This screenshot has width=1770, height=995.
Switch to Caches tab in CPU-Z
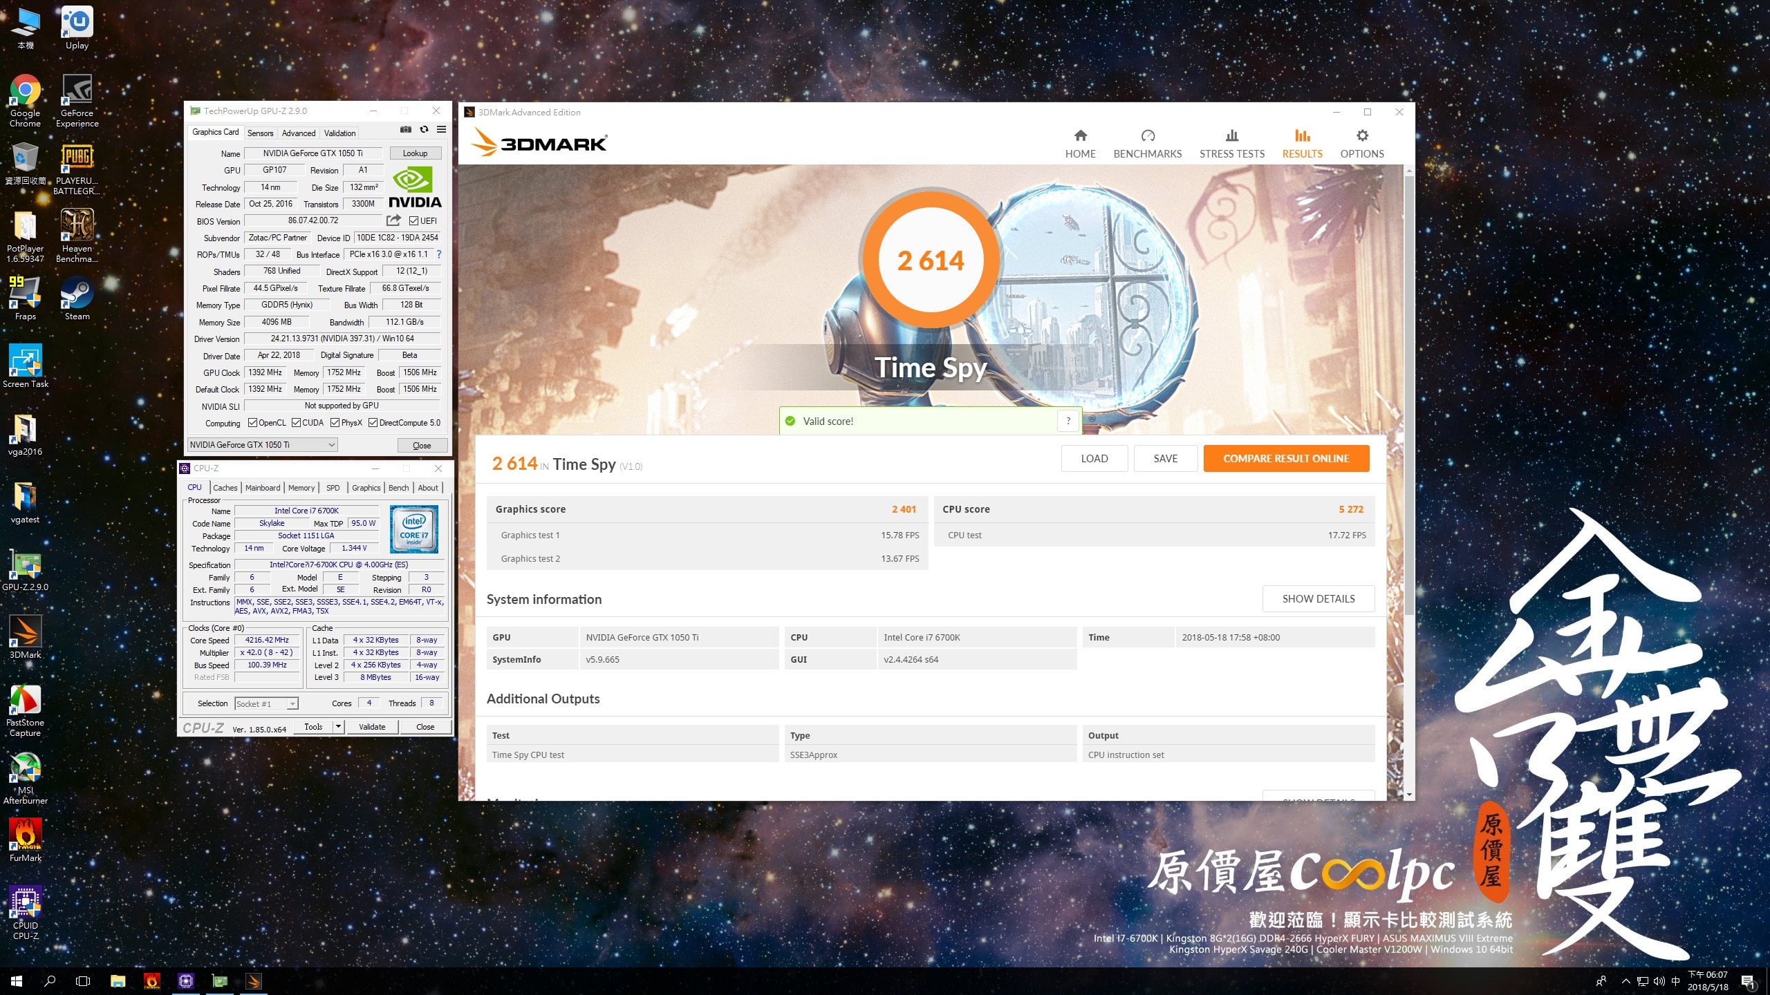[x=225, y=488]
